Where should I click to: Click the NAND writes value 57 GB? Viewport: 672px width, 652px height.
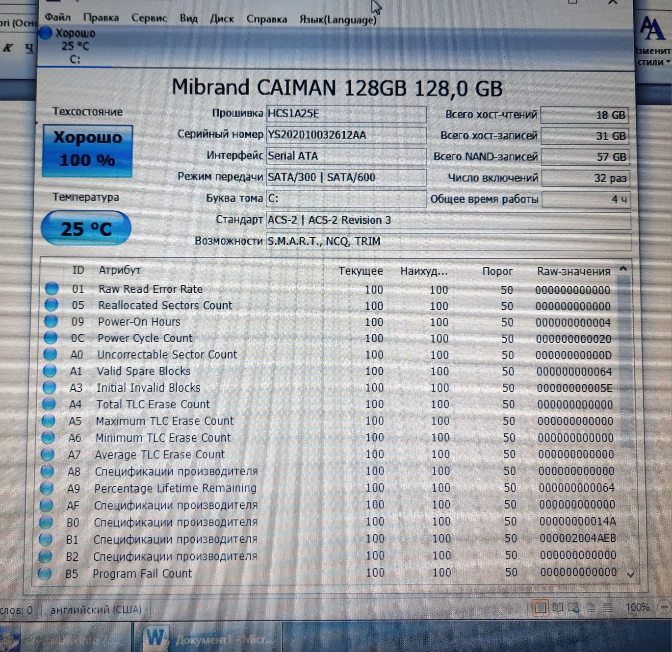tap(585, 157)
